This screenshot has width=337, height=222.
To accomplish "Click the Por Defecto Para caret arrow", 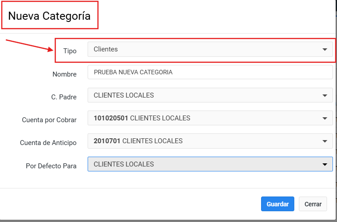I will pos(325,164).
